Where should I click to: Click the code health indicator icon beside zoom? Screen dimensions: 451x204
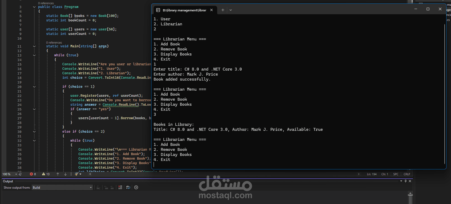tap(20, 174)
